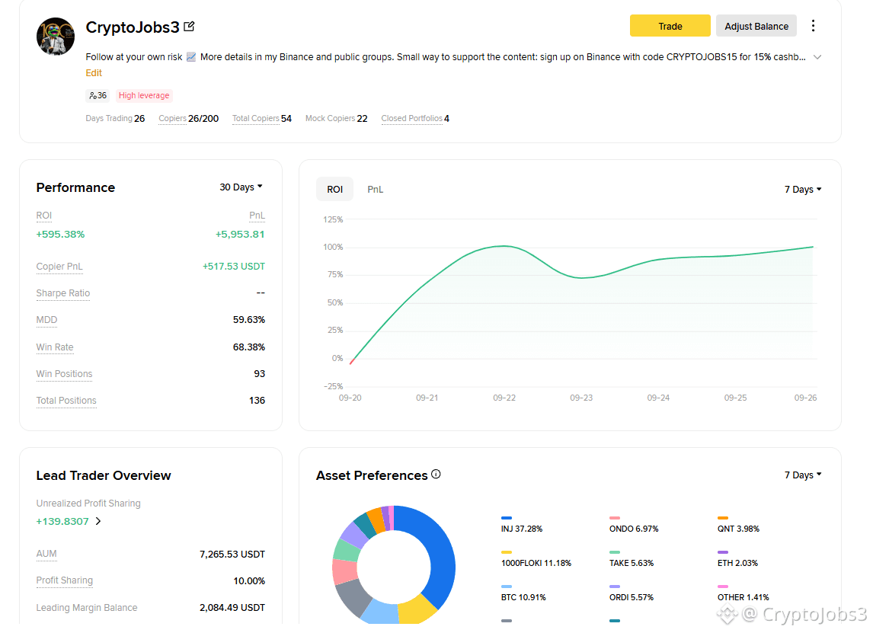873x633 pixels.
Task: Click the High leverage tag
Action: pyautogui.click(x=144, y=95)
